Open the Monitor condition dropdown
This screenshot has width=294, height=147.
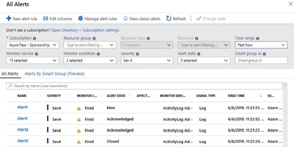point(89,60)
